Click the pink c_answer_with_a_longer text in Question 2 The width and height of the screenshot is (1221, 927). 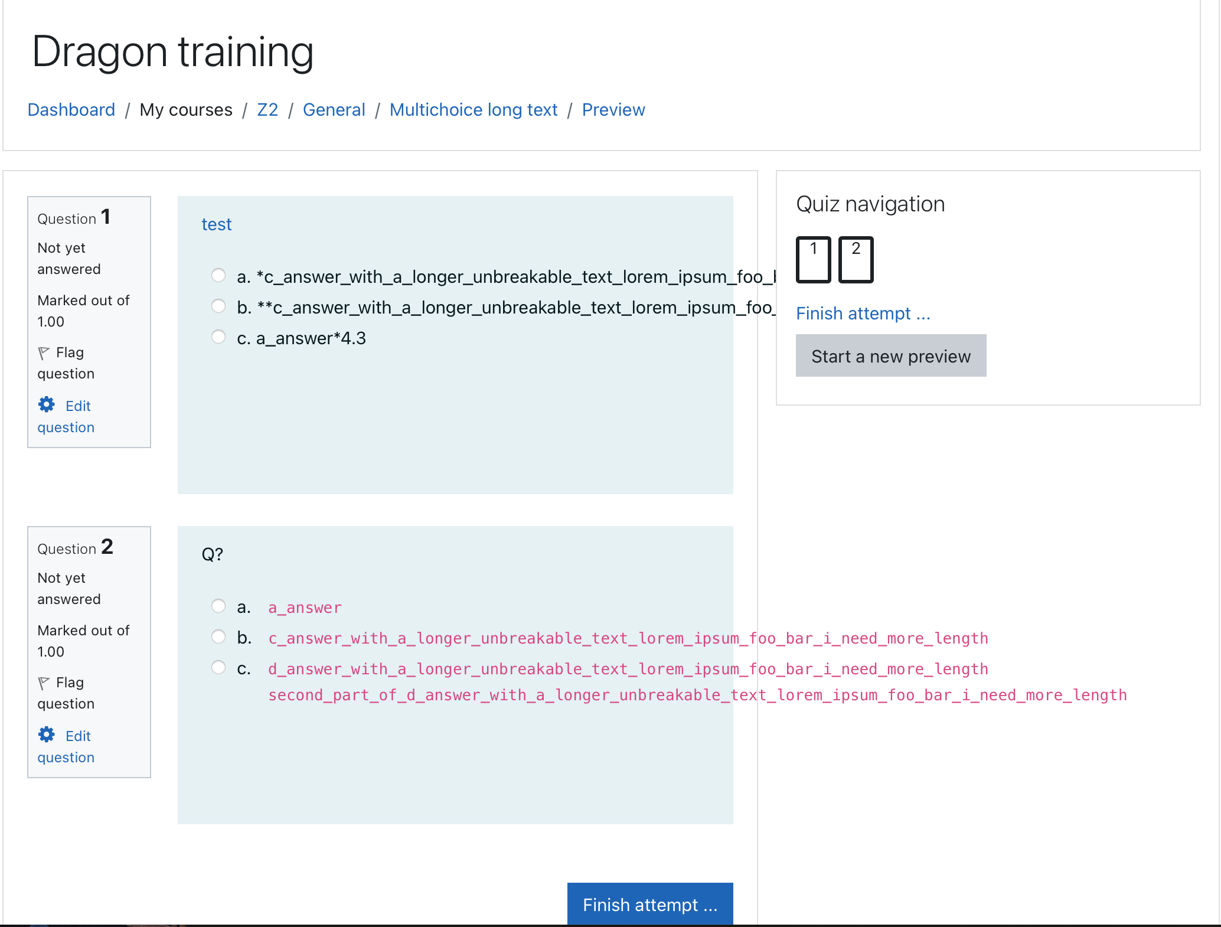click(628, 638)
